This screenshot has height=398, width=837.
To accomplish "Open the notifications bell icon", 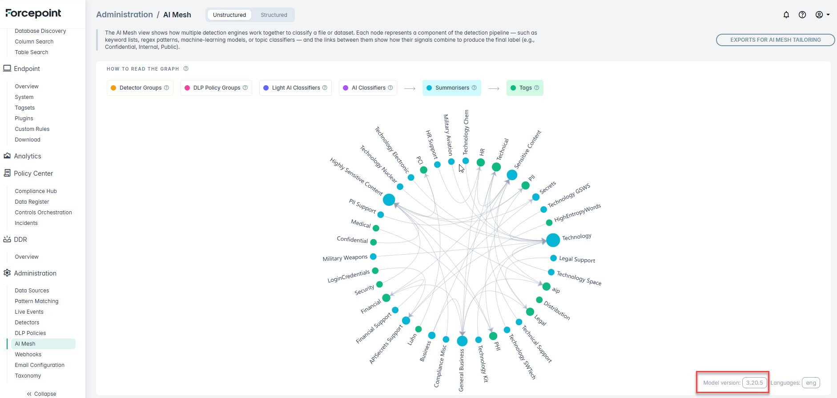I will pos(786,15).
